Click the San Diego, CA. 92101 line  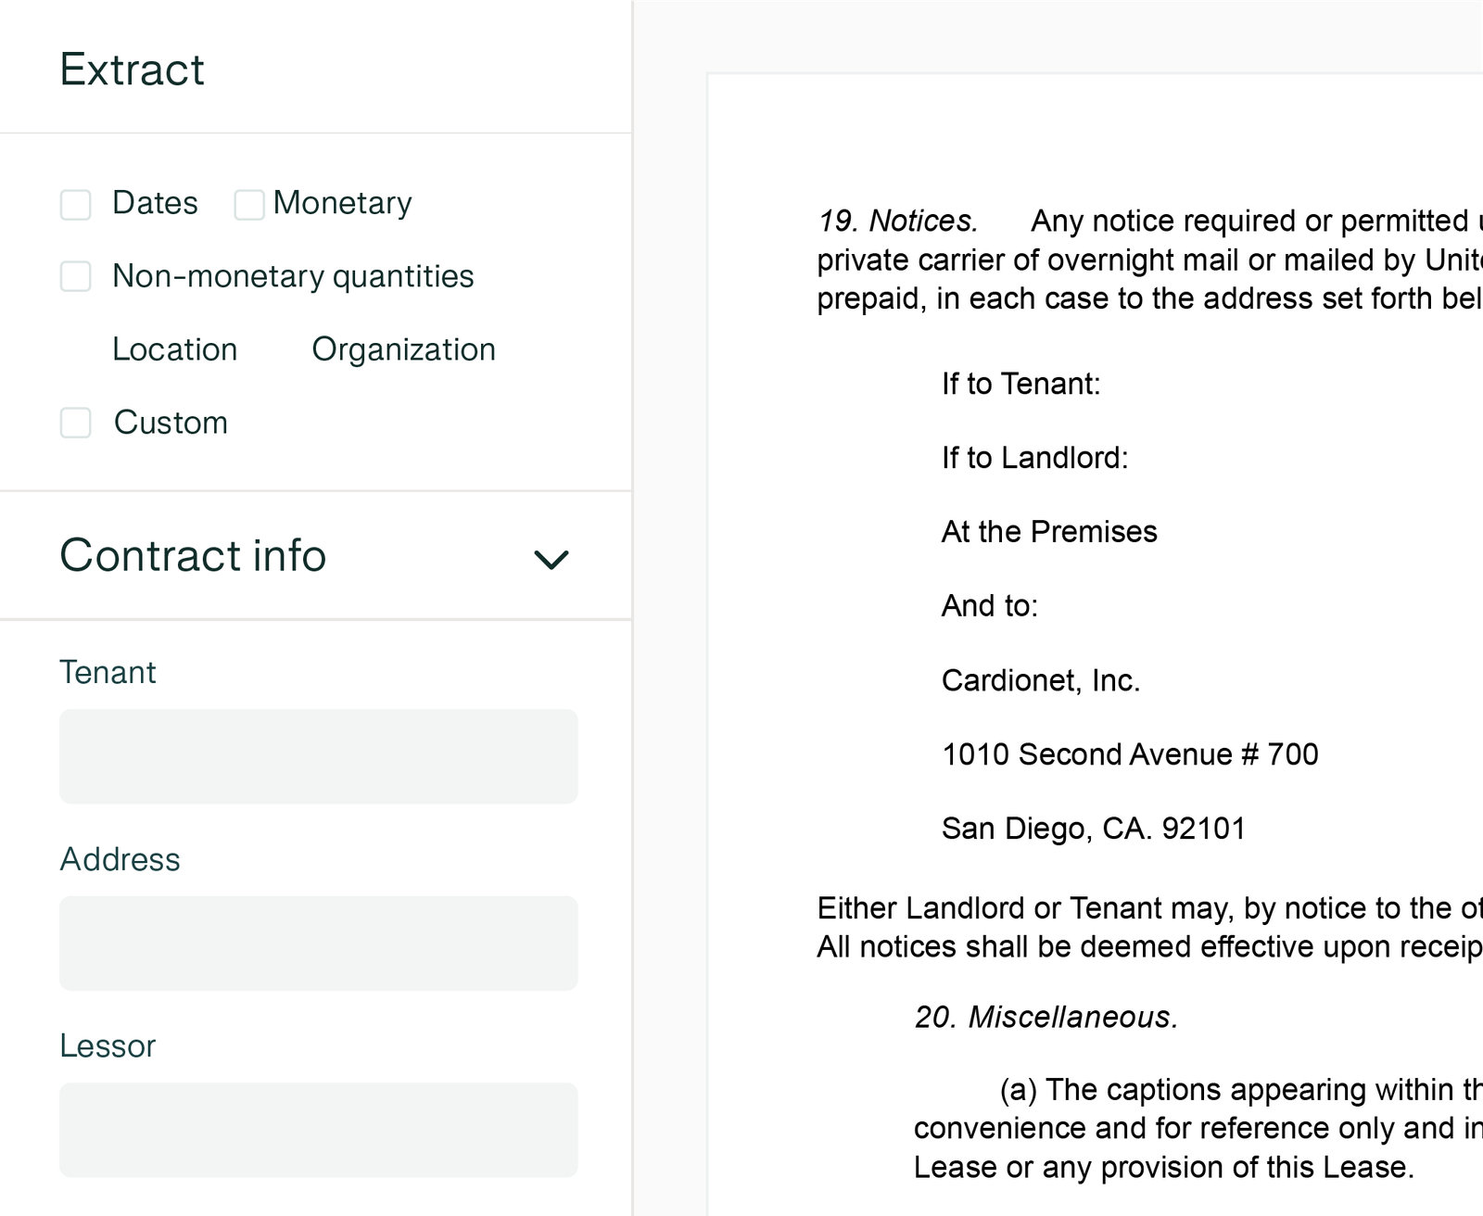click(1093, 828)
